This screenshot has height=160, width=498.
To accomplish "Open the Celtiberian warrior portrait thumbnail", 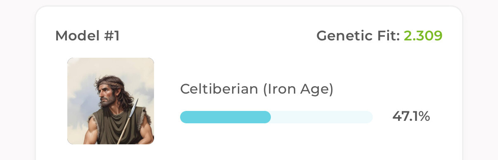I will (x=111, y=101).
